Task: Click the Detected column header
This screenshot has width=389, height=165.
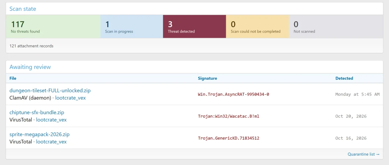Action: pos(344,78)
